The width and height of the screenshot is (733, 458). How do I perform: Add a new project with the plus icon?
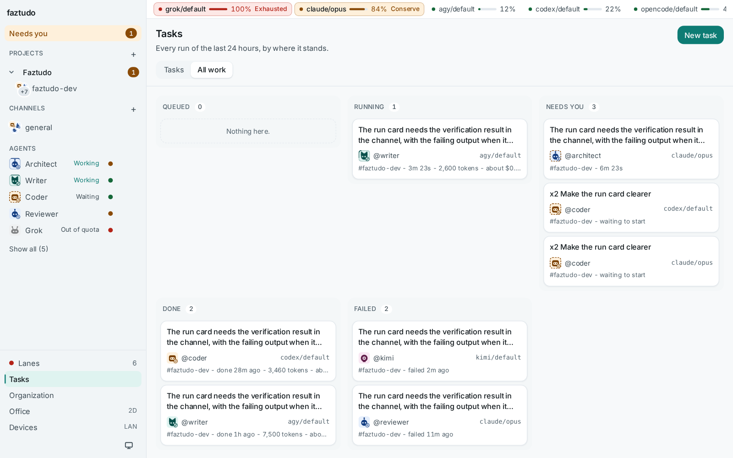133,55
